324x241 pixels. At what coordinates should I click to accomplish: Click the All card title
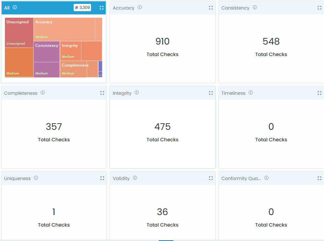tap(7, 8)
